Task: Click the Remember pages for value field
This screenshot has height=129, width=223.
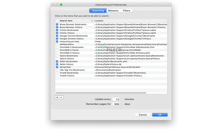Action: (x=116, y=104)
